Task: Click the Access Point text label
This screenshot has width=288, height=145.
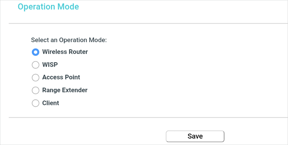Action: pos(61,77)
